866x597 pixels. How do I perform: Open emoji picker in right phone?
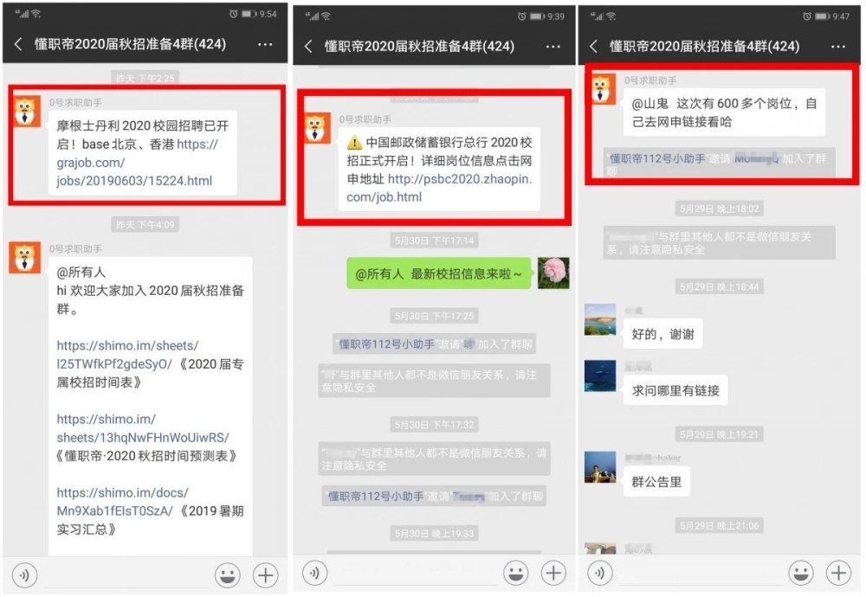(x=801, y=574)
